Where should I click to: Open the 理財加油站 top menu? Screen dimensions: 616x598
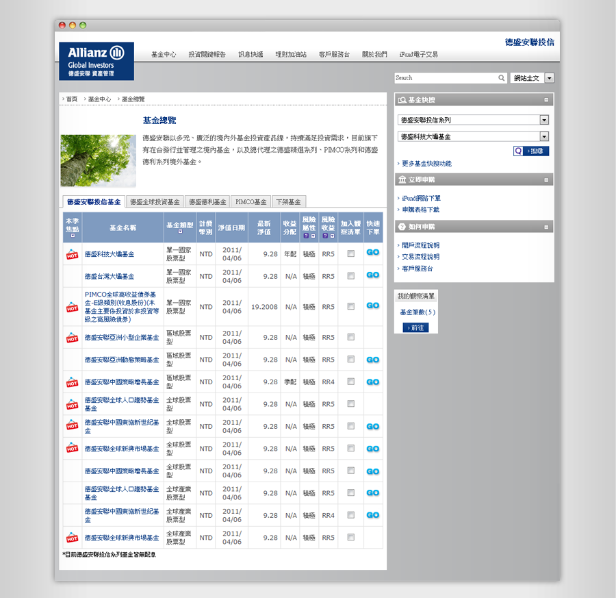[x=291, y=54]
